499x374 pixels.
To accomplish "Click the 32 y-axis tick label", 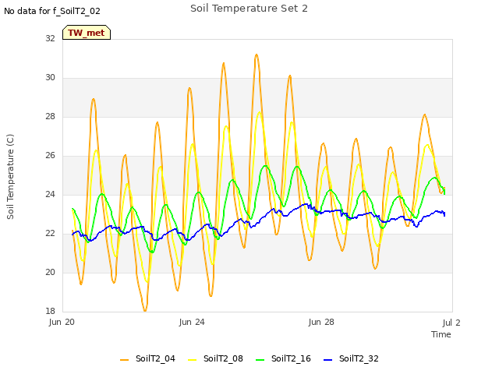I will 50,38.
